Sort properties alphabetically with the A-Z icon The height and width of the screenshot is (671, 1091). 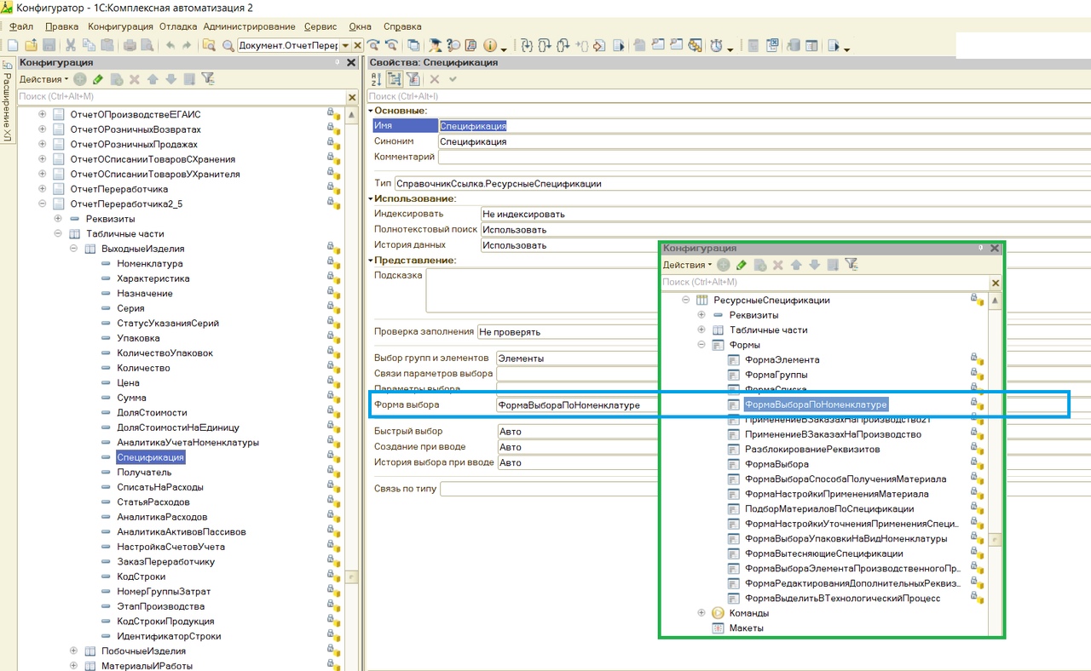(377, 79)
